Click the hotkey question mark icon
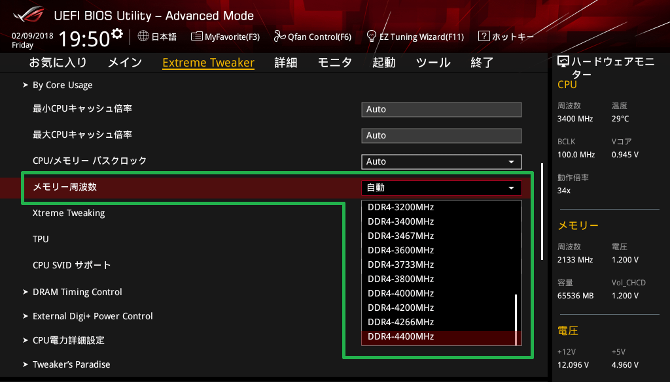Viewport: 670px width, 382px height. pyautogui.click(x=484, y=36)
